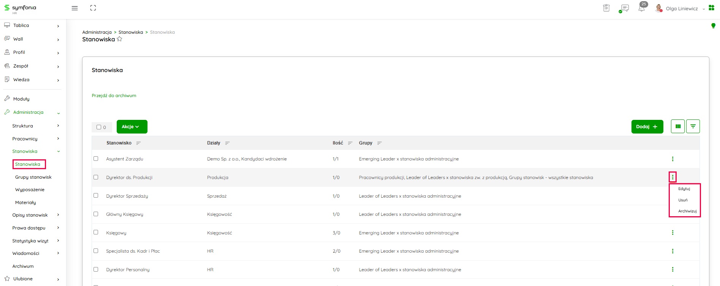Open the notifications bell icon
The height and width of the screenshot is (286, 720).
click(642, 8)
